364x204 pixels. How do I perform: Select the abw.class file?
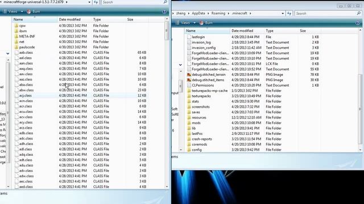coord(26,90)
